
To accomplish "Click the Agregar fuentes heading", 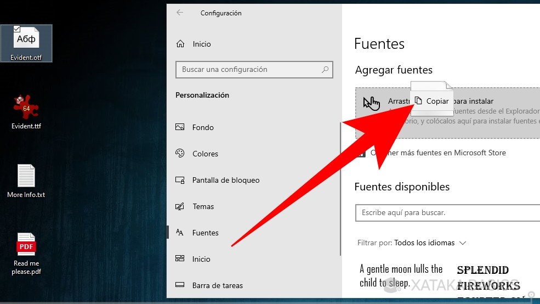I will (x=394, y=70).
